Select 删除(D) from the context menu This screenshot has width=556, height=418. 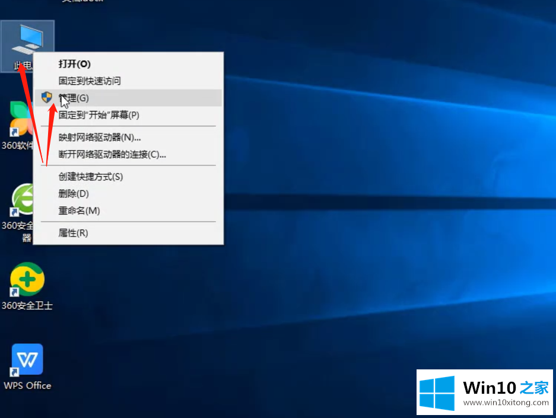(128, 193)
